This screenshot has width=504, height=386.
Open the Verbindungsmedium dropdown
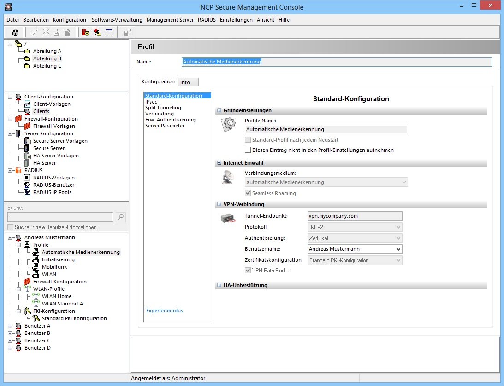pyautogui.click(x=326, y=182)
